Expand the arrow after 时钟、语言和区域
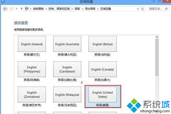Image resolution: width=171 pixels, height=114 pixels. coord(72,9)
